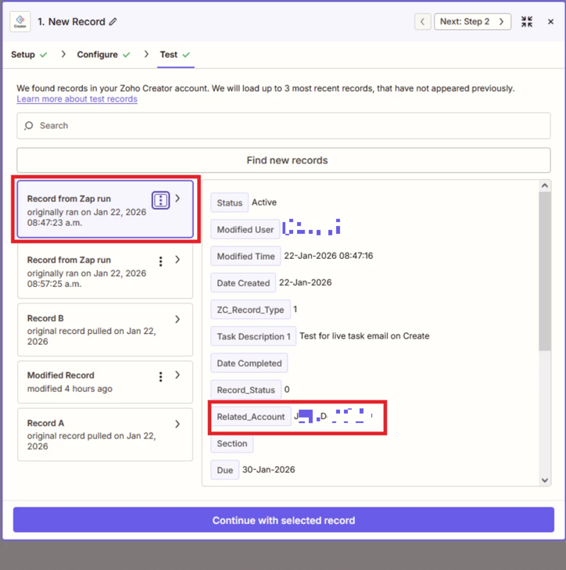Image resolution: width=566 pixels, height=570 pixels.
Task: Open three-dot menu on 08:57:25 Zap run record
Action: coord(161,261)
